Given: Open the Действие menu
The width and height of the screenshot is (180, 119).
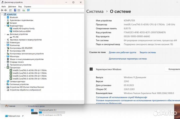Looking at the screenshot, I should click(x=12, y=6).
